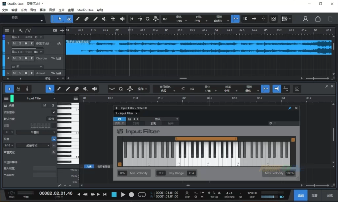Open the score view treble clef icon
338x202 pixels.
(x=27, y=89)
